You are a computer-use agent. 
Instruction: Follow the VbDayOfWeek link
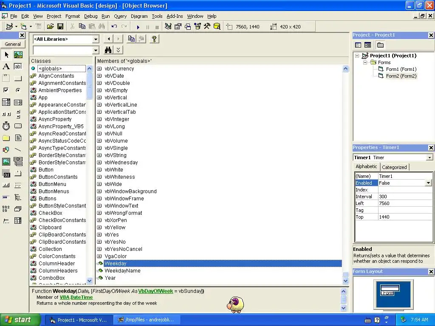(x=155, y=291)
